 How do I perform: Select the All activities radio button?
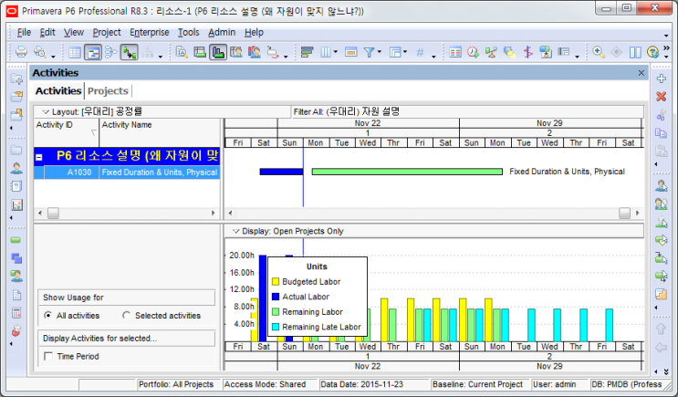click(48, 315)
